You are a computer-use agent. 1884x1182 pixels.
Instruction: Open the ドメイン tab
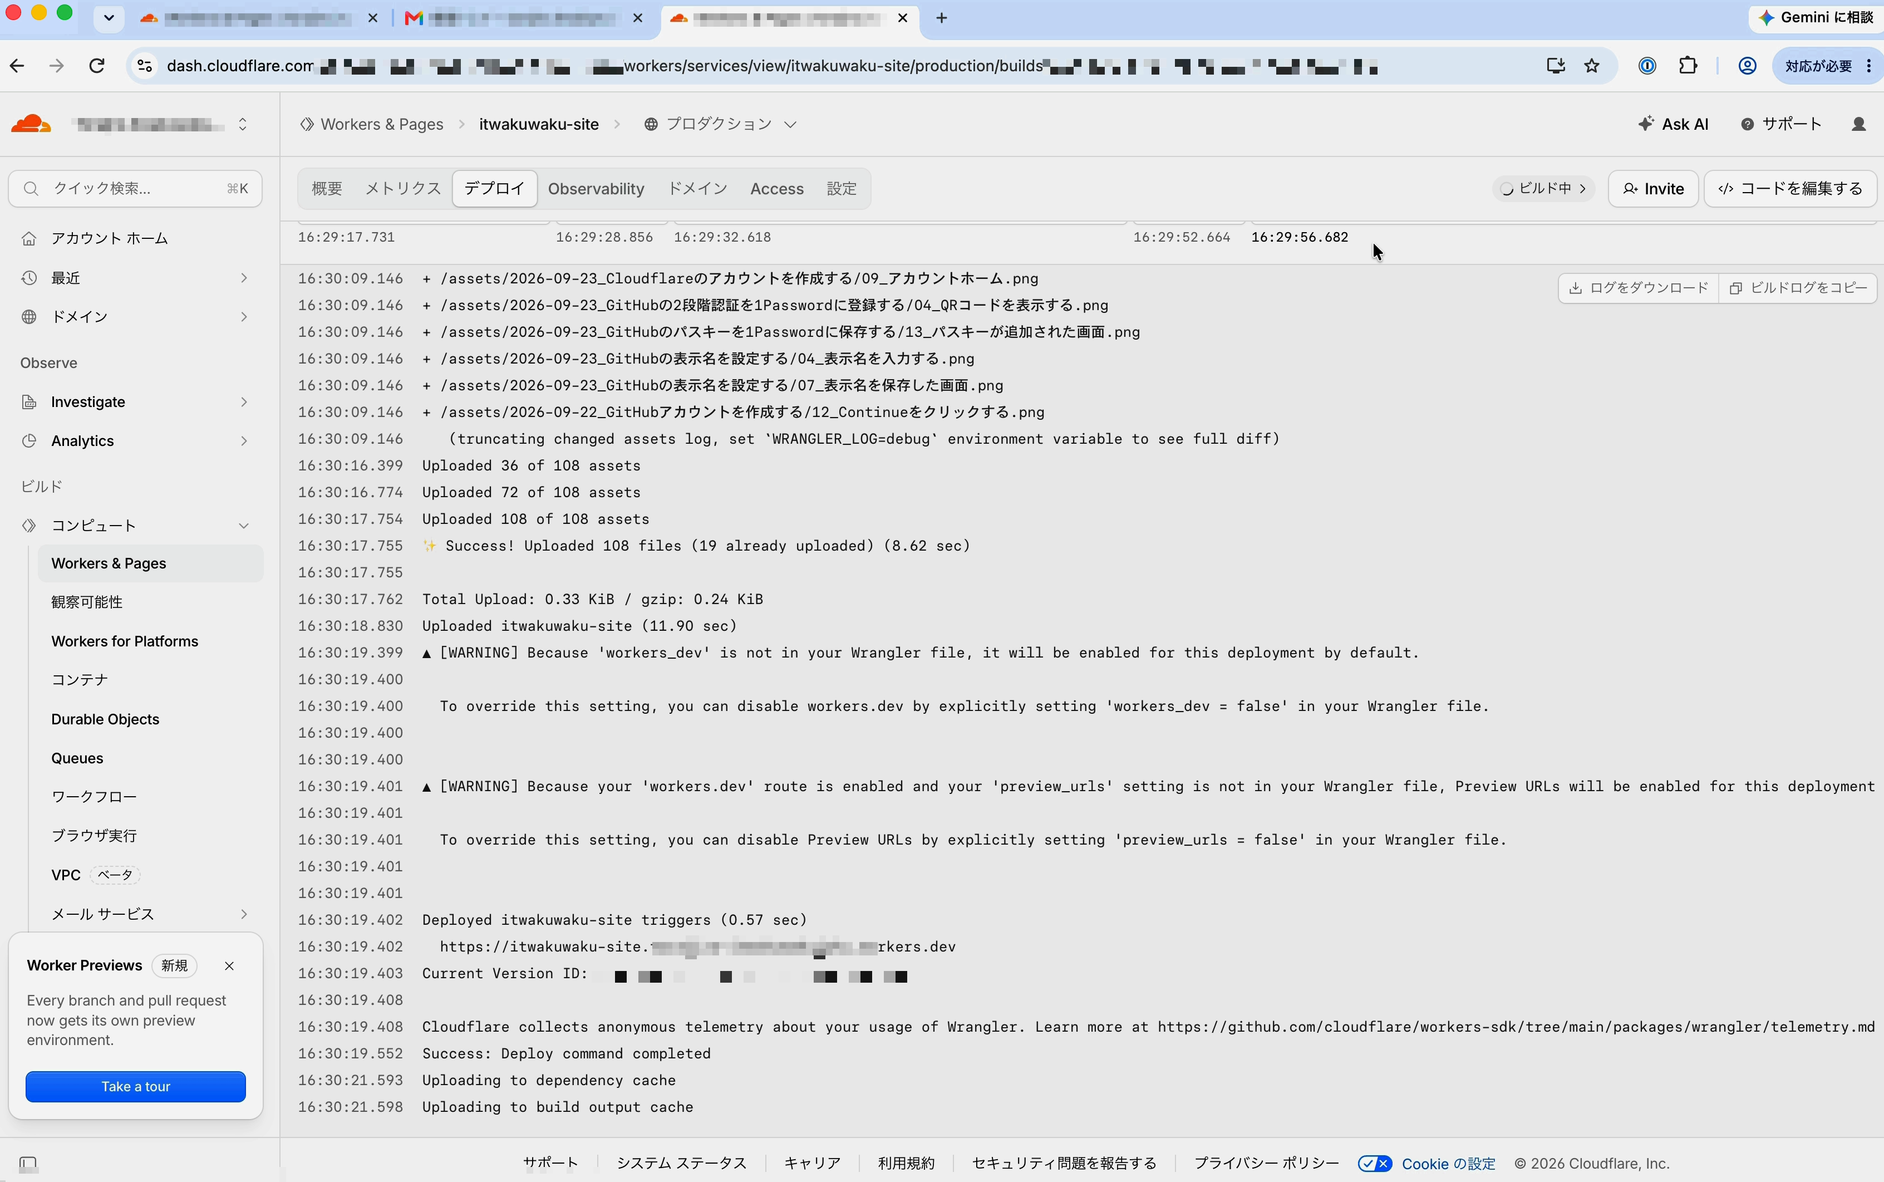pyautogui.click(x=697, y=188)
